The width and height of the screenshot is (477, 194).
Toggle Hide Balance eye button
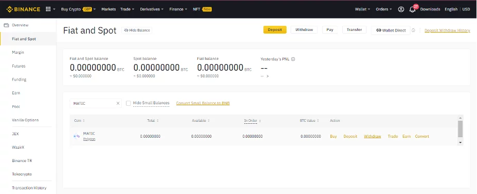(x=137, y=30)
